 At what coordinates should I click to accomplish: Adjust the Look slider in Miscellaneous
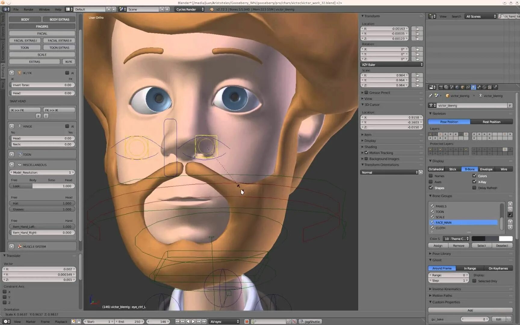click(x=42, y=186)
